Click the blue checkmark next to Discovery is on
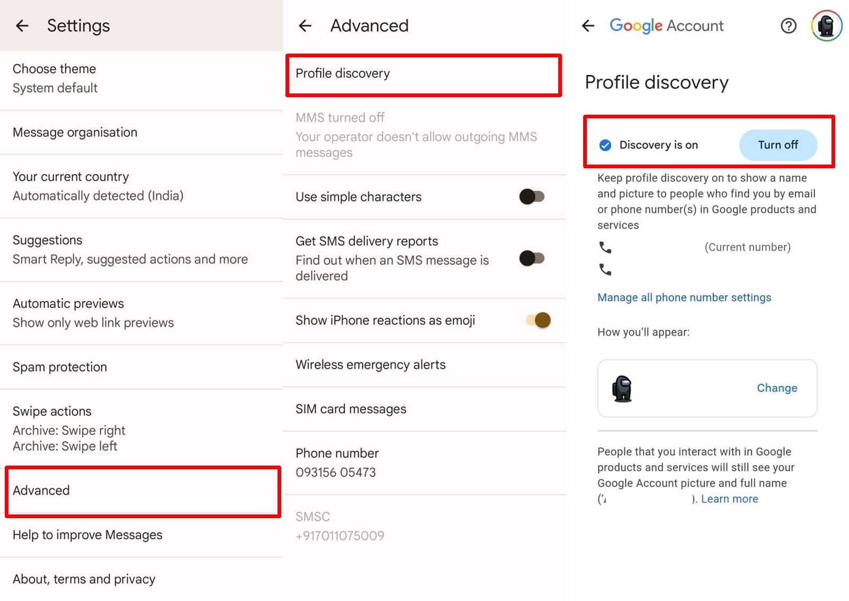 point(604,144)
